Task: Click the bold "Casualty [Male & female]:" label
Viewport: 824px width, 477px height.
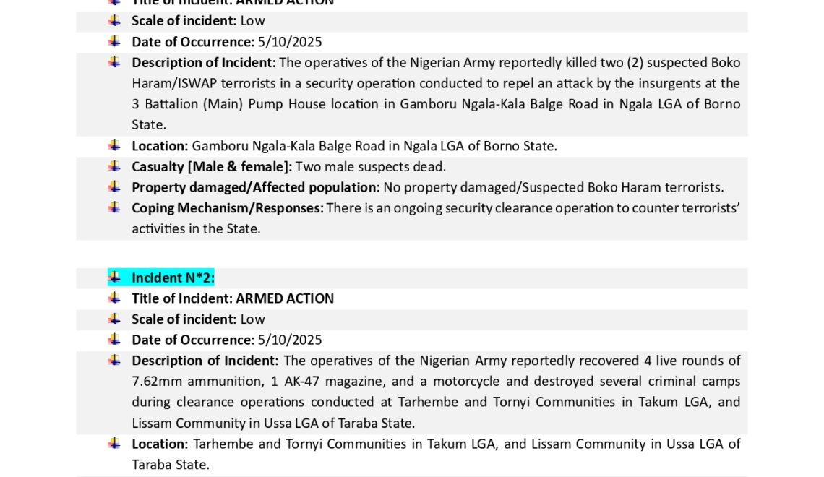Action: click(x=212, y=167)
